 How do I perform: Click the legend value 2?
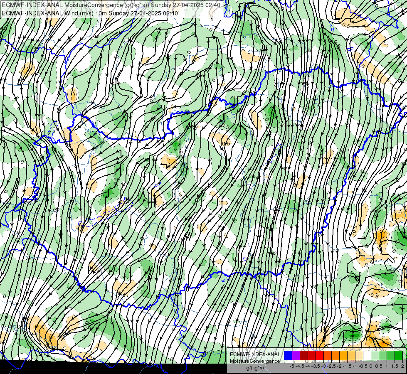pos(402,366)
